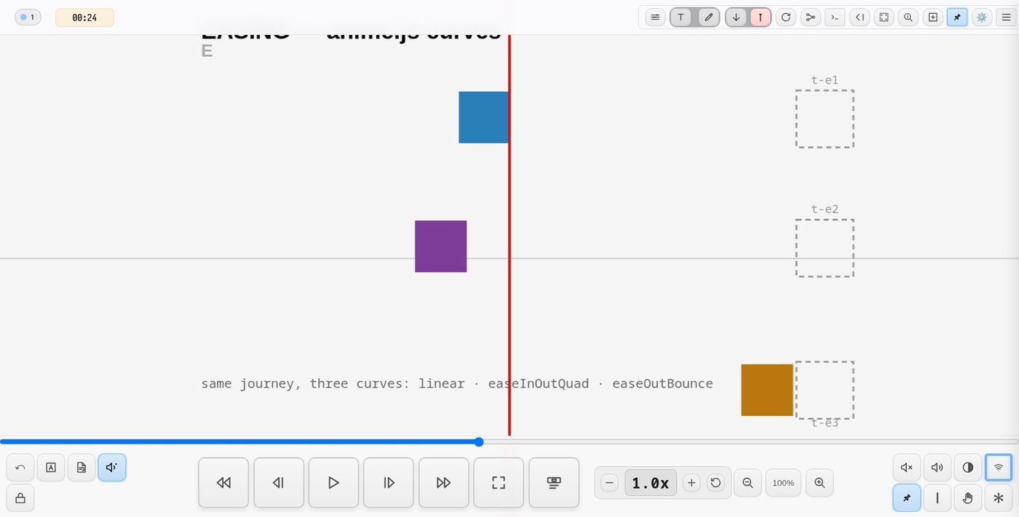This screenshot has width=1019, height=517.
Task: Click the dashed target box under t-e2
Action: click(825, 248)
